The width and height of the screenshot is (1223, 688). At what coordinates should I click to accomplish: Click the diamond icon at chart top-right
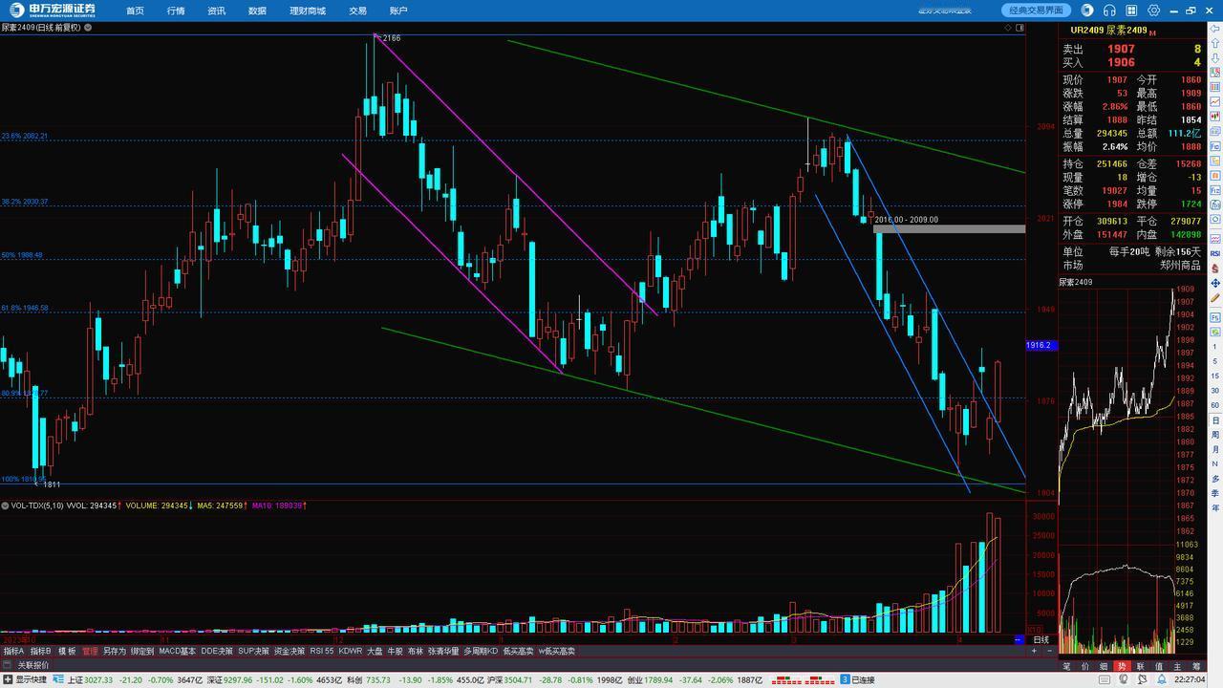pyautogui.click(x=1007, y=28)
